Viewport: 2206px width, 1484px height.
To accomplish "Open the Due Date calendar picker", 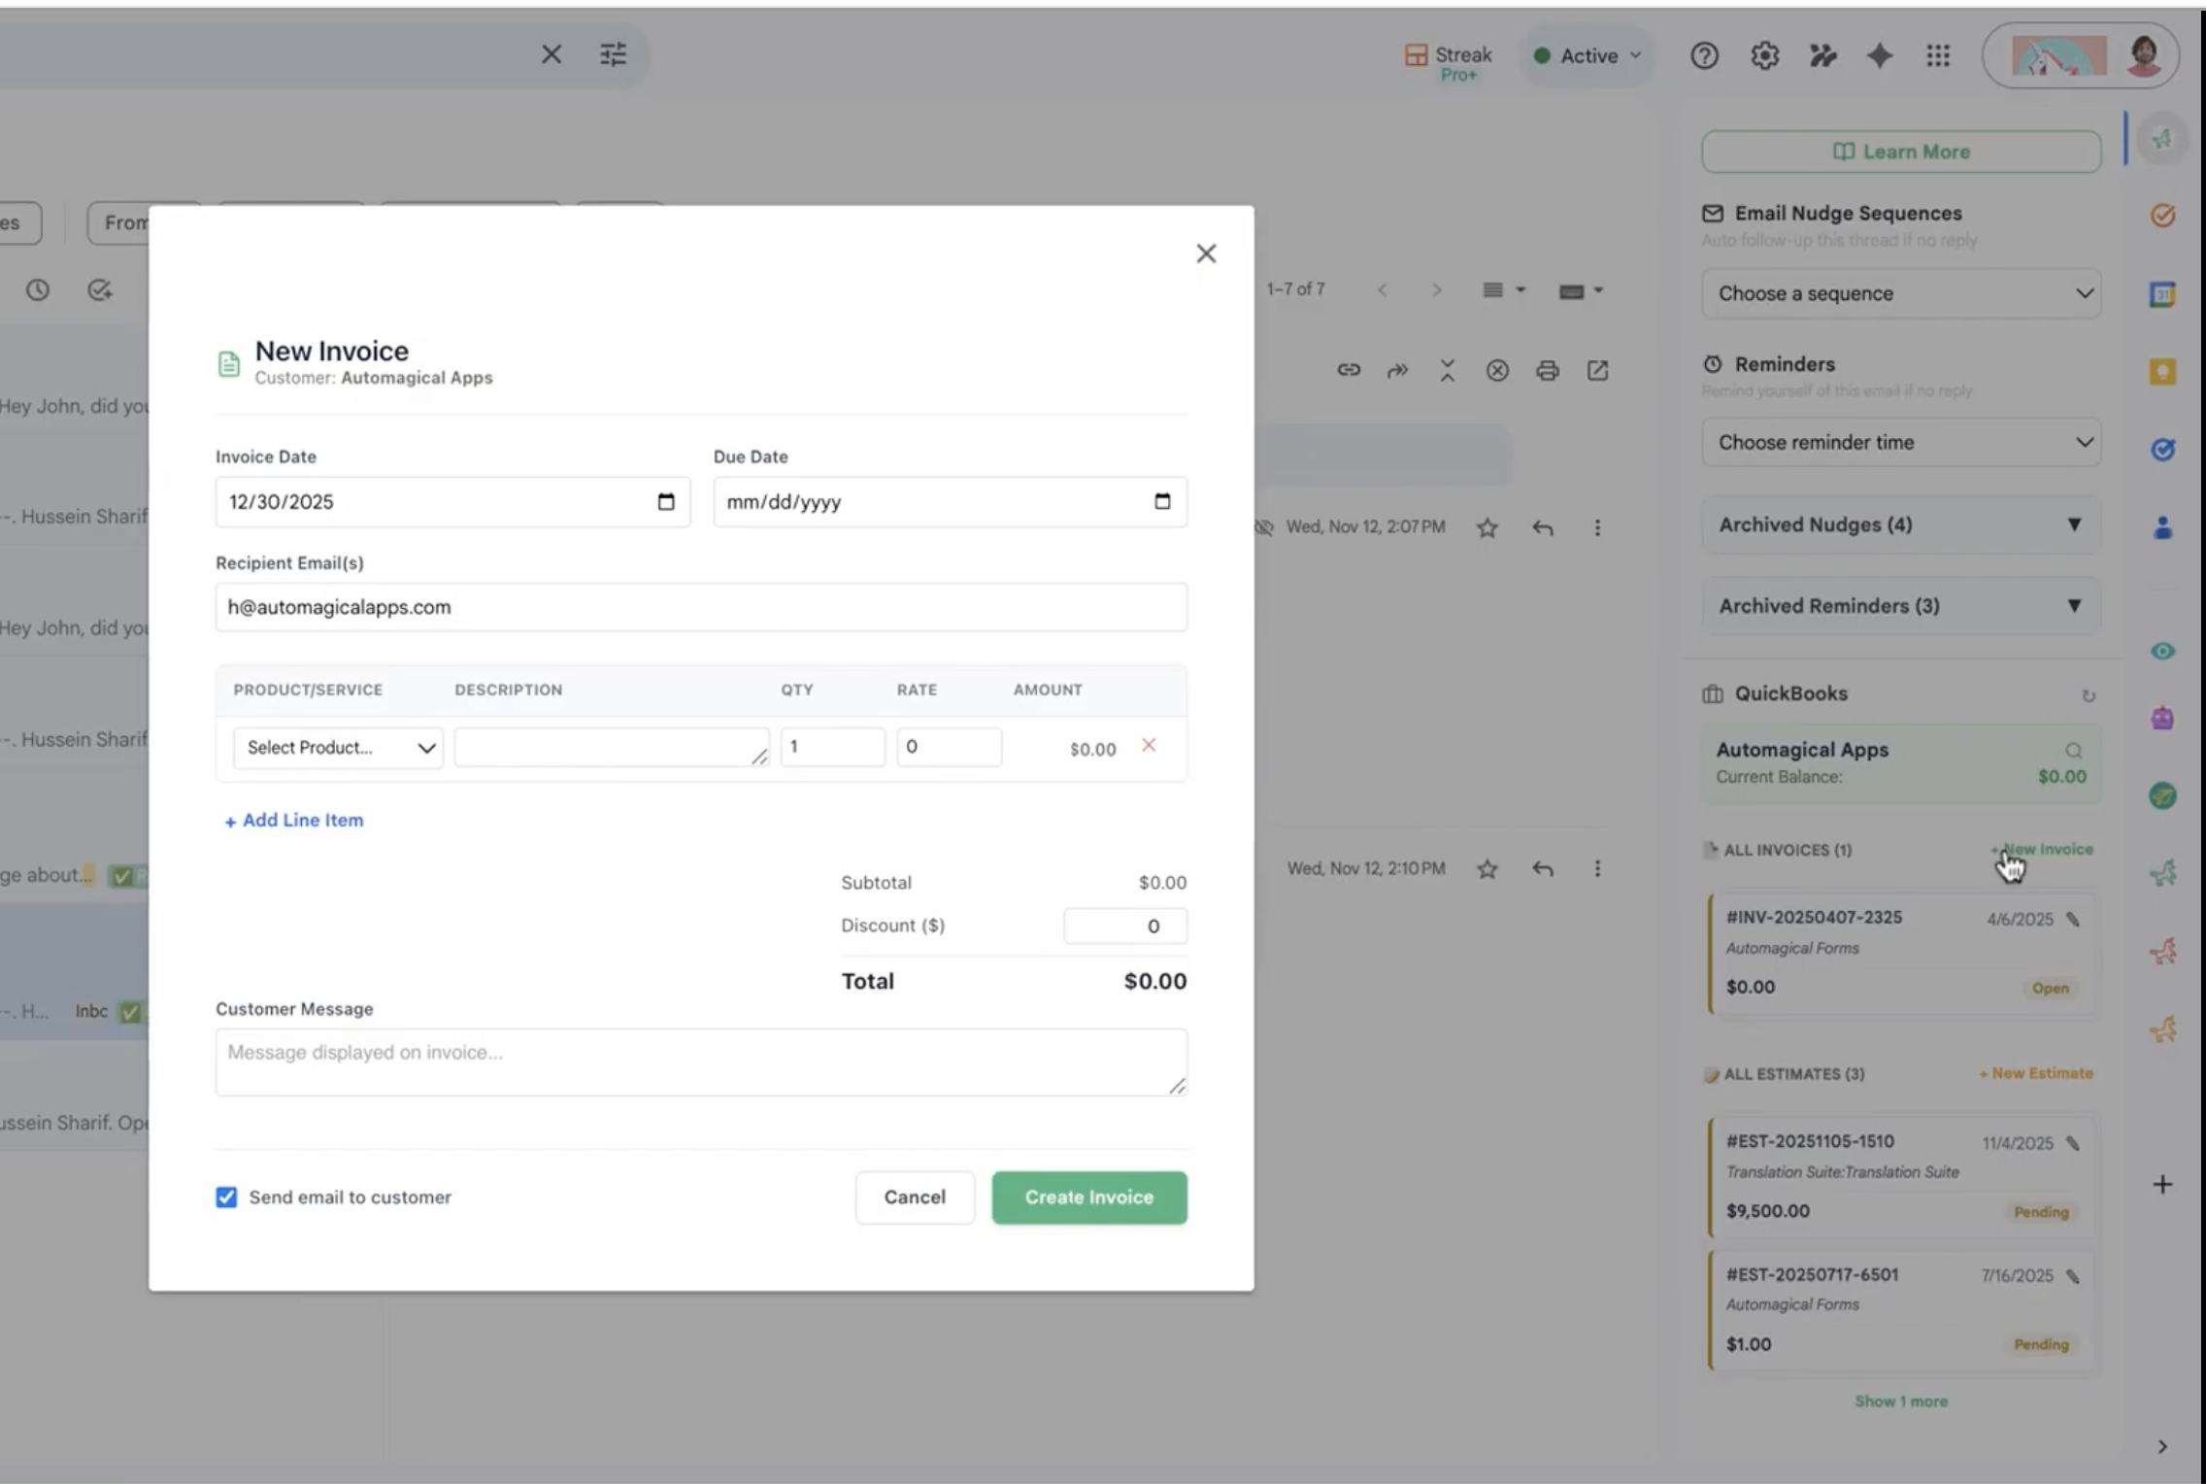I will [1162, 501].
